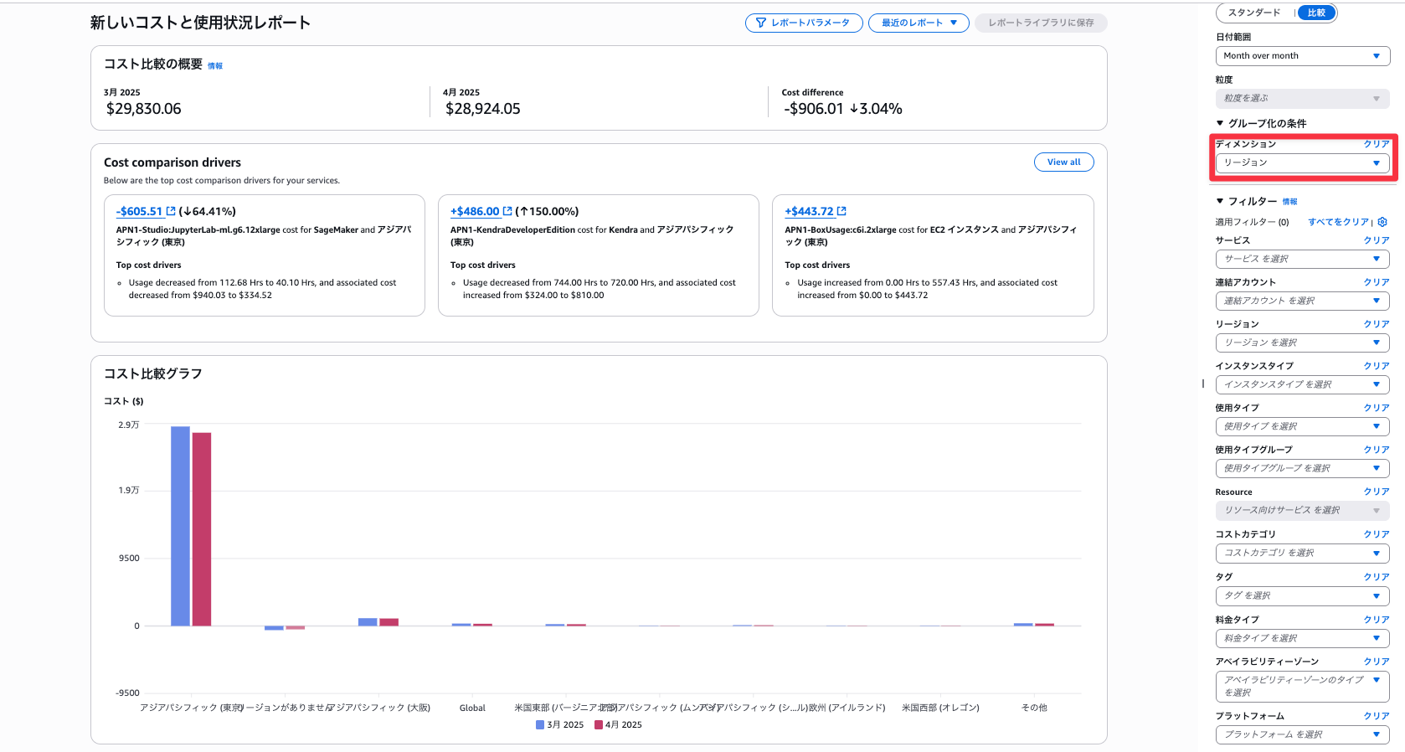The height and width of the screenshot is (752, 1405).
Task: Click the Cost comparison drivers heading
Action: coord(172,162)
